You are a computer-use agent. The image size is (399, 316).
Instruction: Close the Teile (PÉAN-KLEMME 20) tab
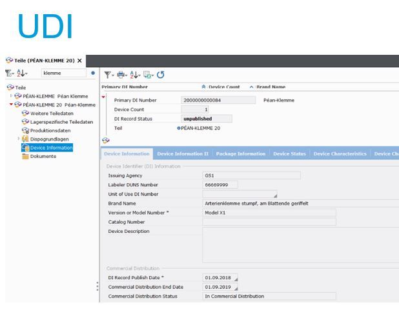click(x=79, y=61)
